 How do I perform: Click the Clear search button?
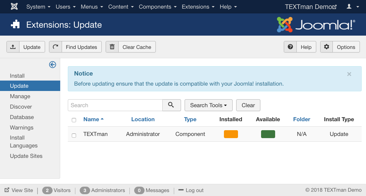(248, 105)
